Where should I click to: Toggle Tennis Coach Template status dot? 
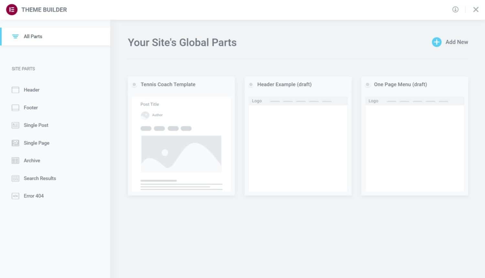coord(134,84)
